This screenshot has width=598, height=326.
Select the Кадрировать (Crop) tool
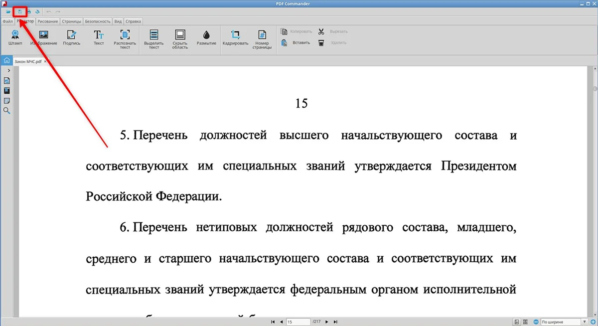pyautogui.click(x=236, y=37)
